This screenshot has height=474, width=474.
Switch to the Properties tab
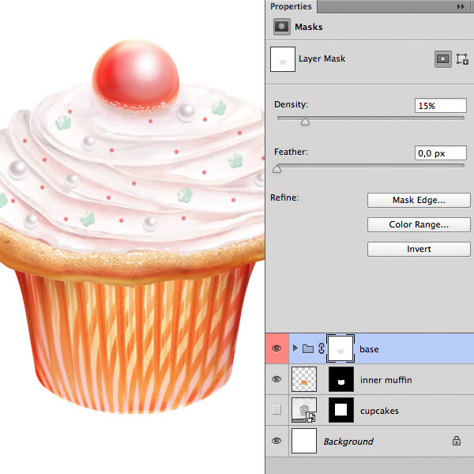pyautogui.click(x=291, y=6)
